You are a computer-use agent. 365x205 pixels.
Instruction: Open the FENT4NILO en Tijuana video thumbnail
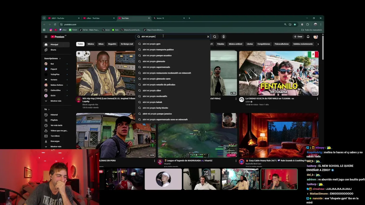coord(279,73)
